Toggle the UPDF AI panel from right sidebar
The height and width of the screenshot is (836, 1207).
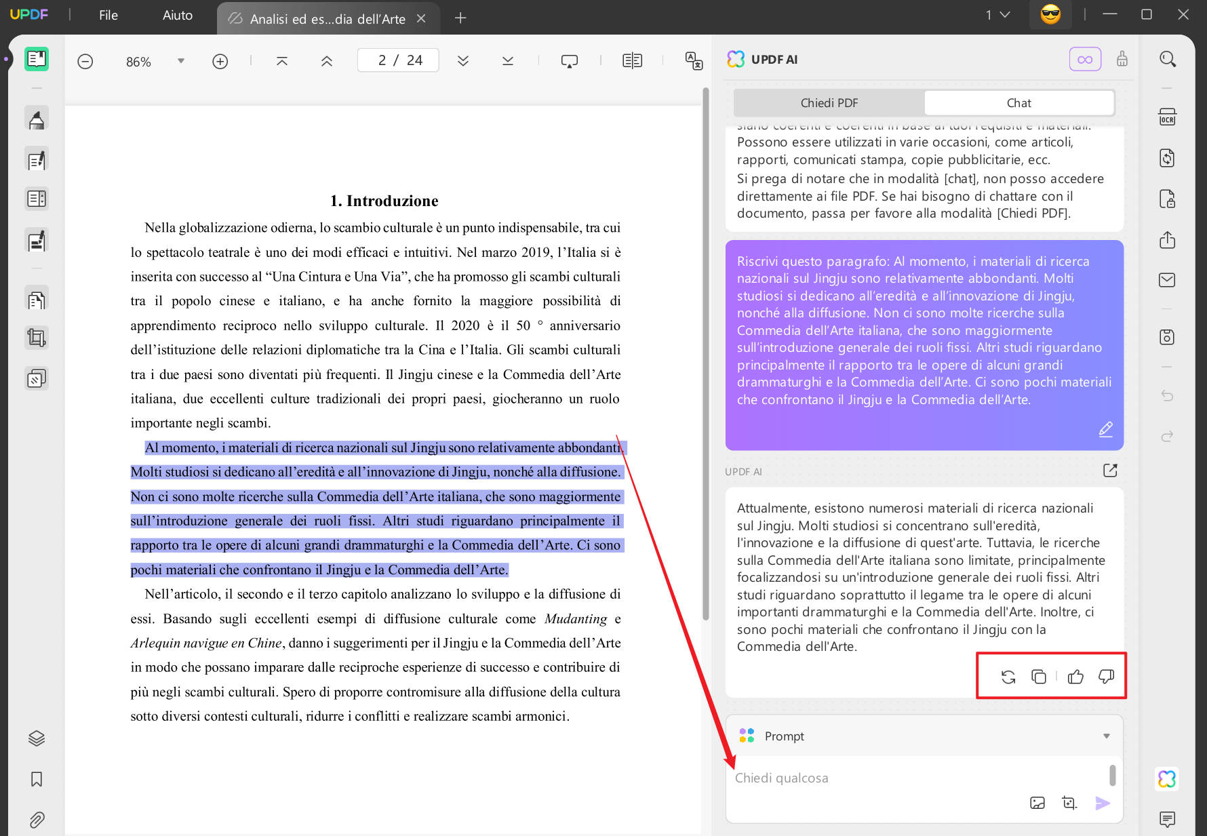1168,779
